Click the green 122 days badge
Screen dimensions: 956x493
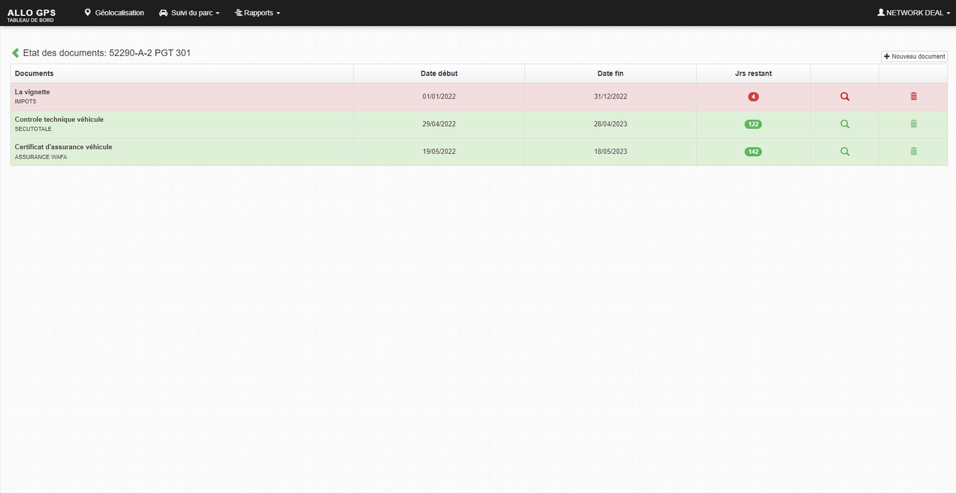click(x=753, y=124)
